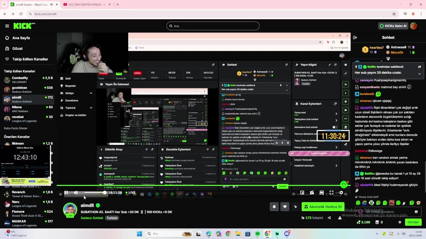Edit Yayın bilgisi pencil icon
Image resolution: width=426 pixels, height=239 pixels.
pos(329,65)
